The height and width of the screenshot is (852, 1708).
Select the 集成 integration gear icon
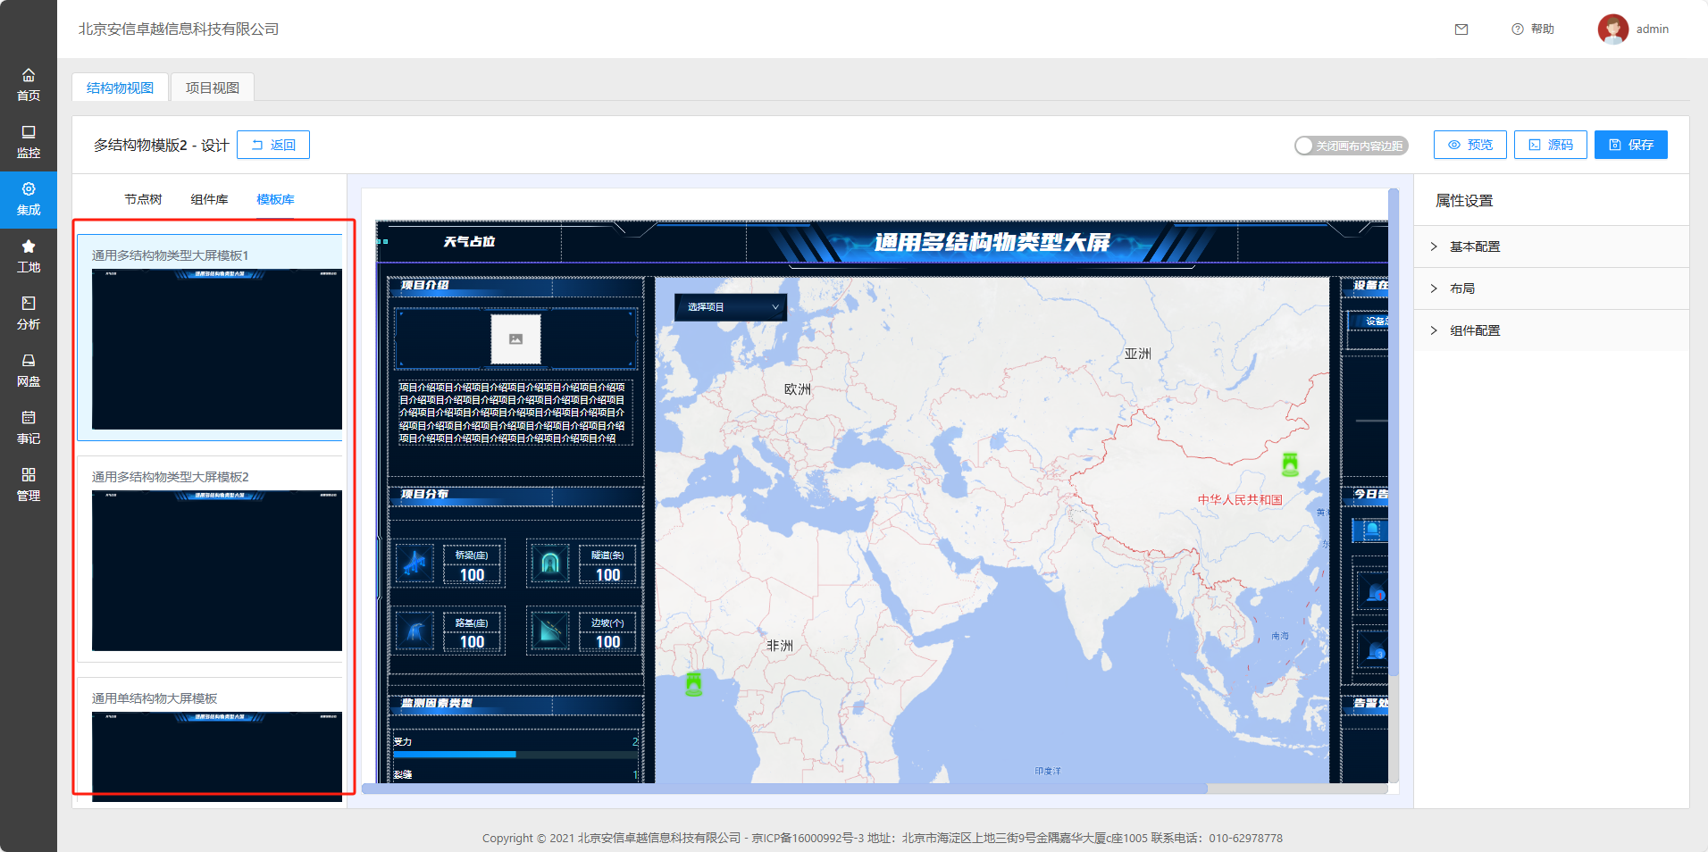click(x=29, y=189)
